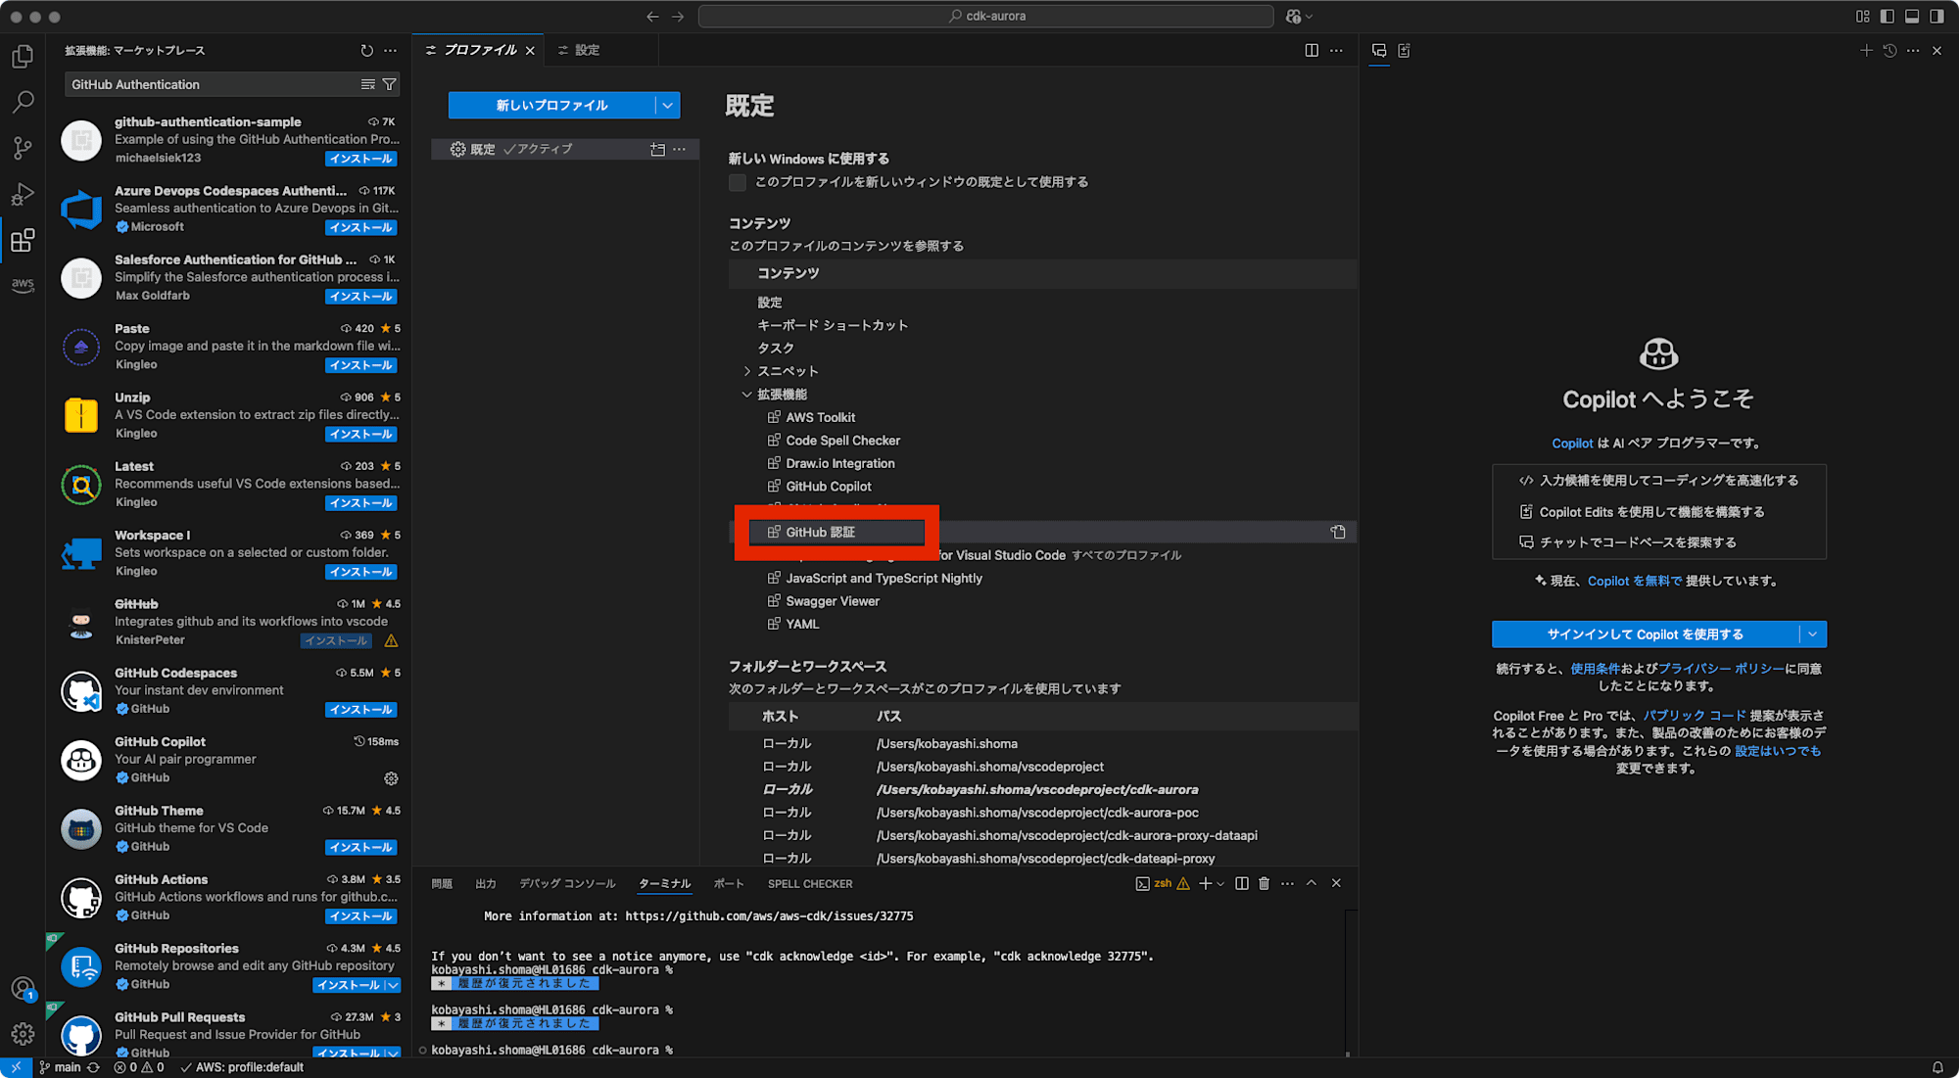1959x1078 pixels.
Task: Refresh the extensions marketplace list
Action: [x=366, y=51]
